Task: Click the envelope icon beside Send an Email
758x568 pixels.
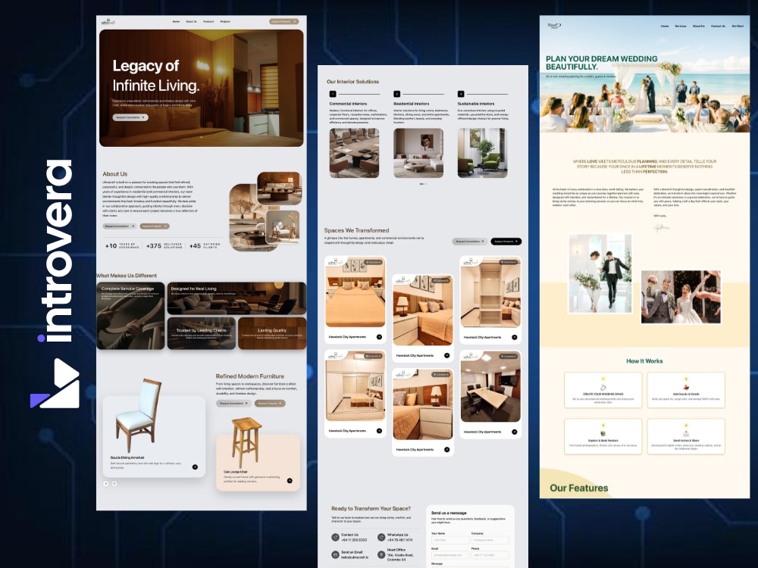Action: pyautogui.click(x=335, y=554)
